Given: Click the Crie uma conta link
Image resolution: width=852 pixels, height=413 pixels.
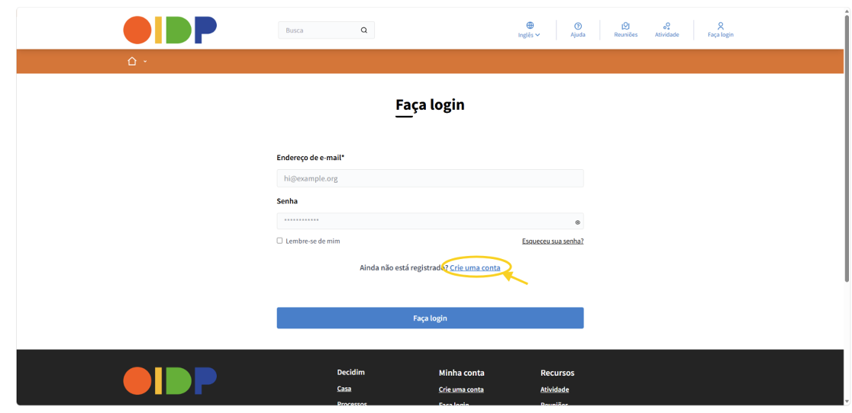Looking at the screenshot, I should 475,267.
